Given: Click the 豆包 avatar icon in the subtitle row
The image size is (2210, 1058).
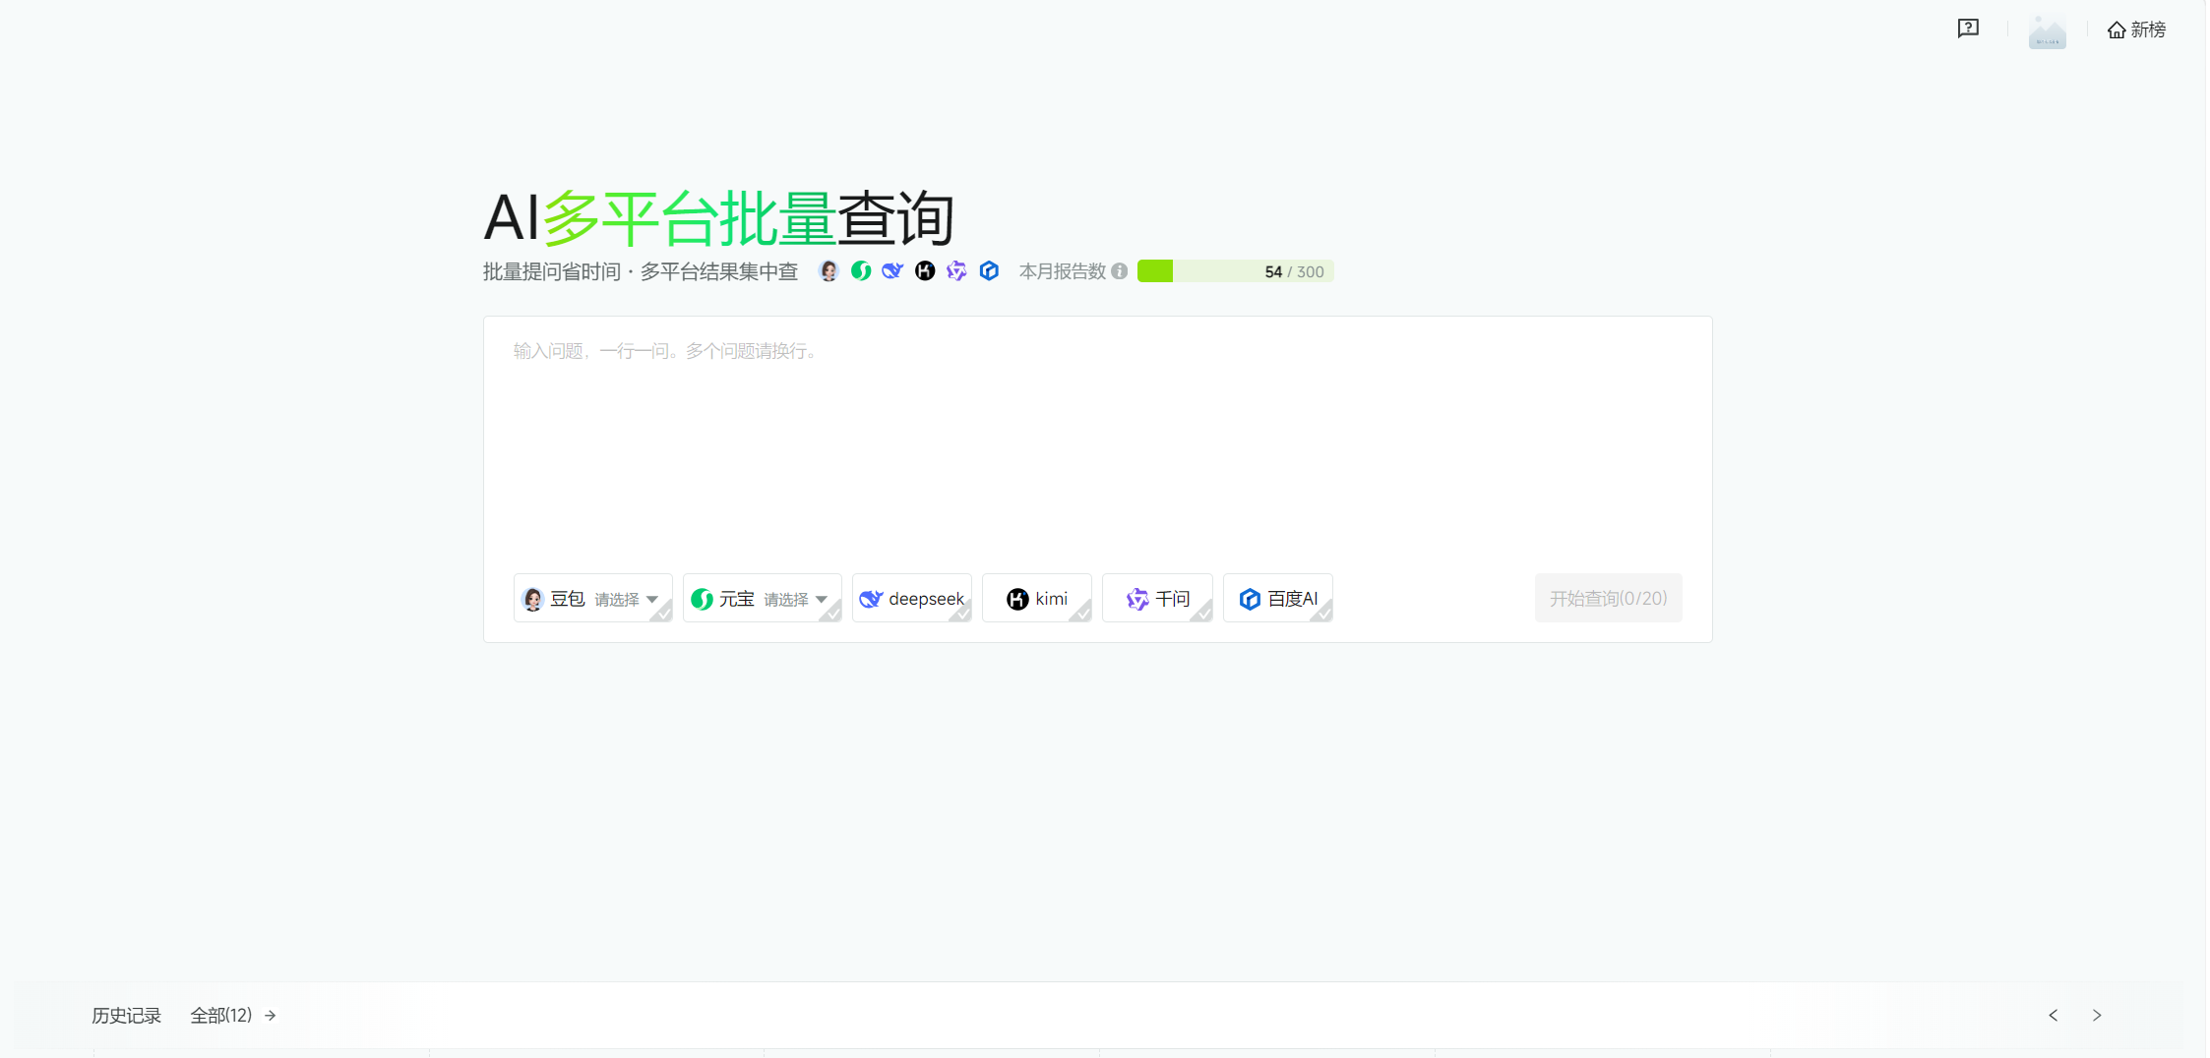Looking at the screenshot, I should pos(829,270).
